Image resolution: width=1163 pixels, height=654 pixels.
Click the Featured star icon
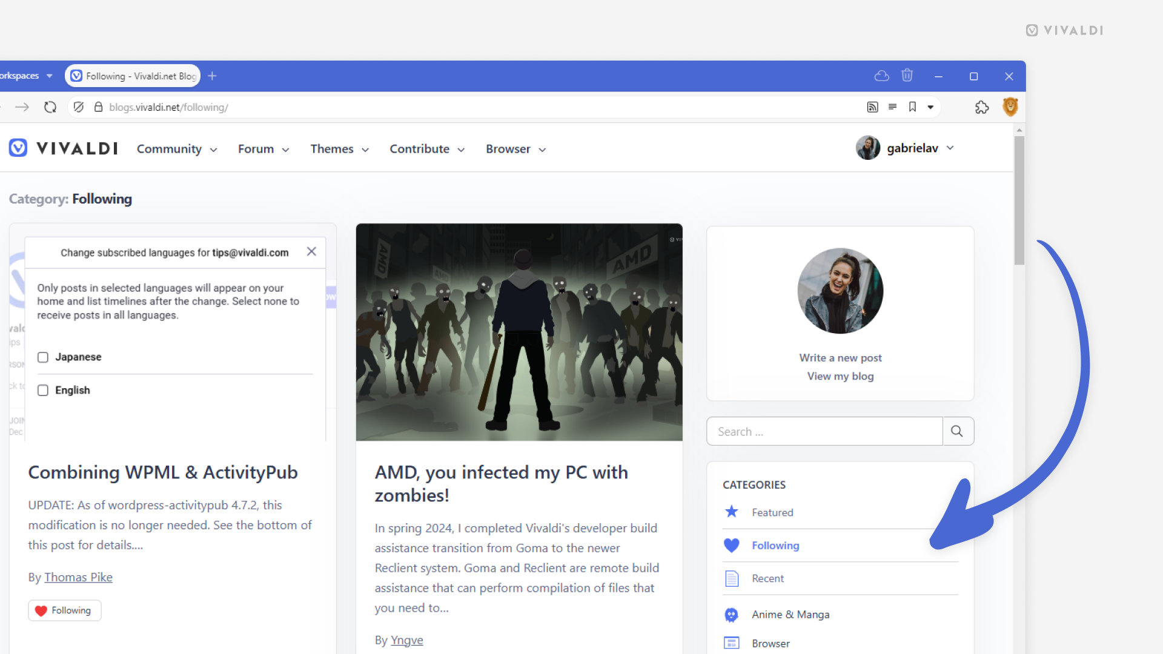point(732,512)
